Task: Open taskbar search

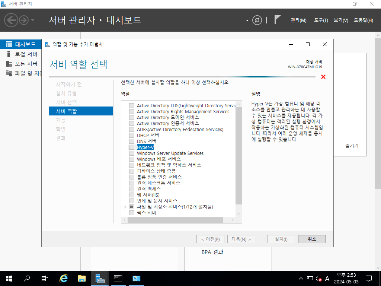Action: click(x=27, y=279)
